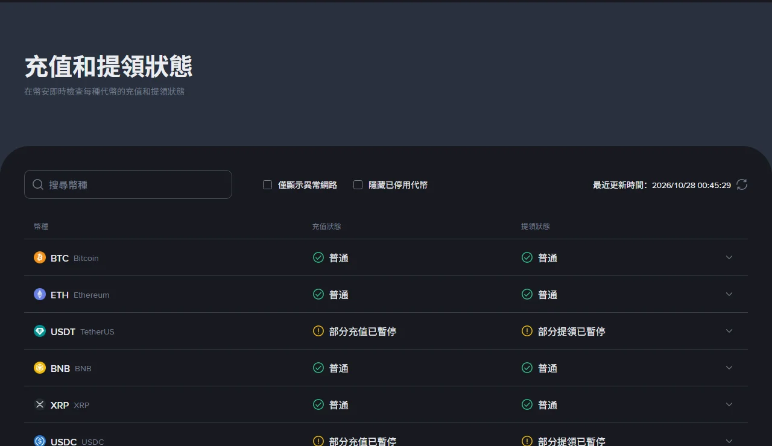
Task: Click the XRP coin icon
Action: 40,404
